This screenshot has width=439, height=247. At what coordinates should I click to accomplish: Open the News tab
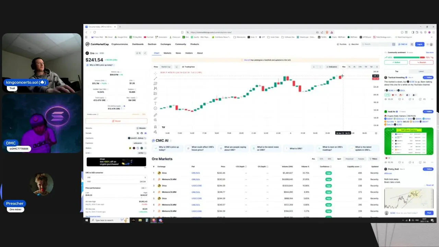[178, 53]
